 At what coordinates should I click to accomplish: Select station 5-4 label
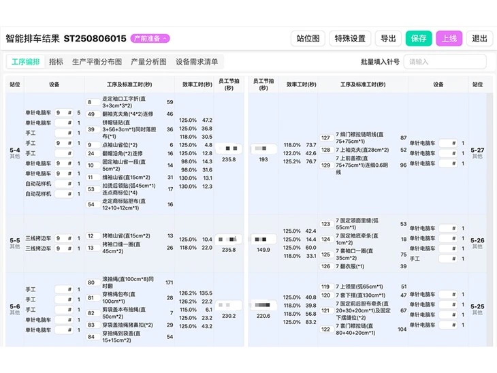click(15, 150)
